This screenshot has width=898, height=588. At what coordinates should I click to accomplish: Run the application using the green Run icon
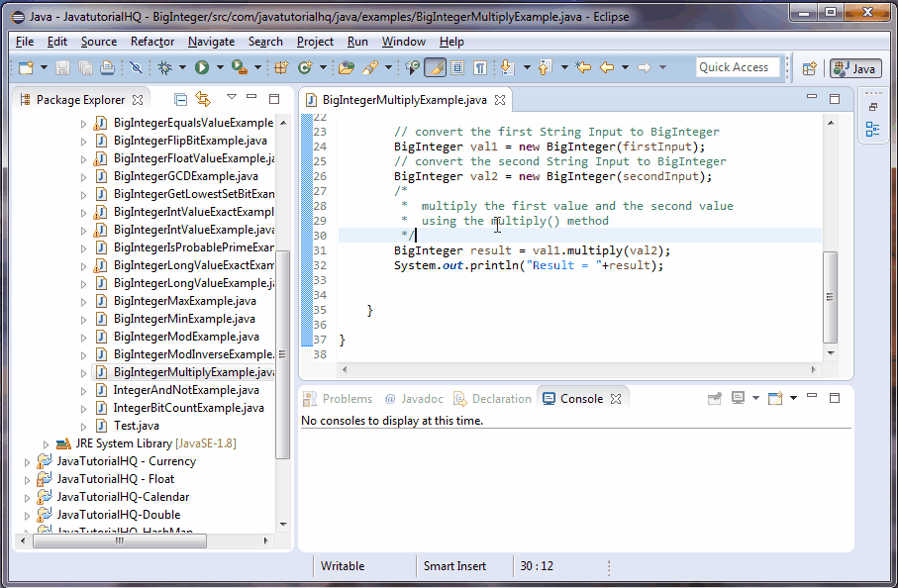201,67
